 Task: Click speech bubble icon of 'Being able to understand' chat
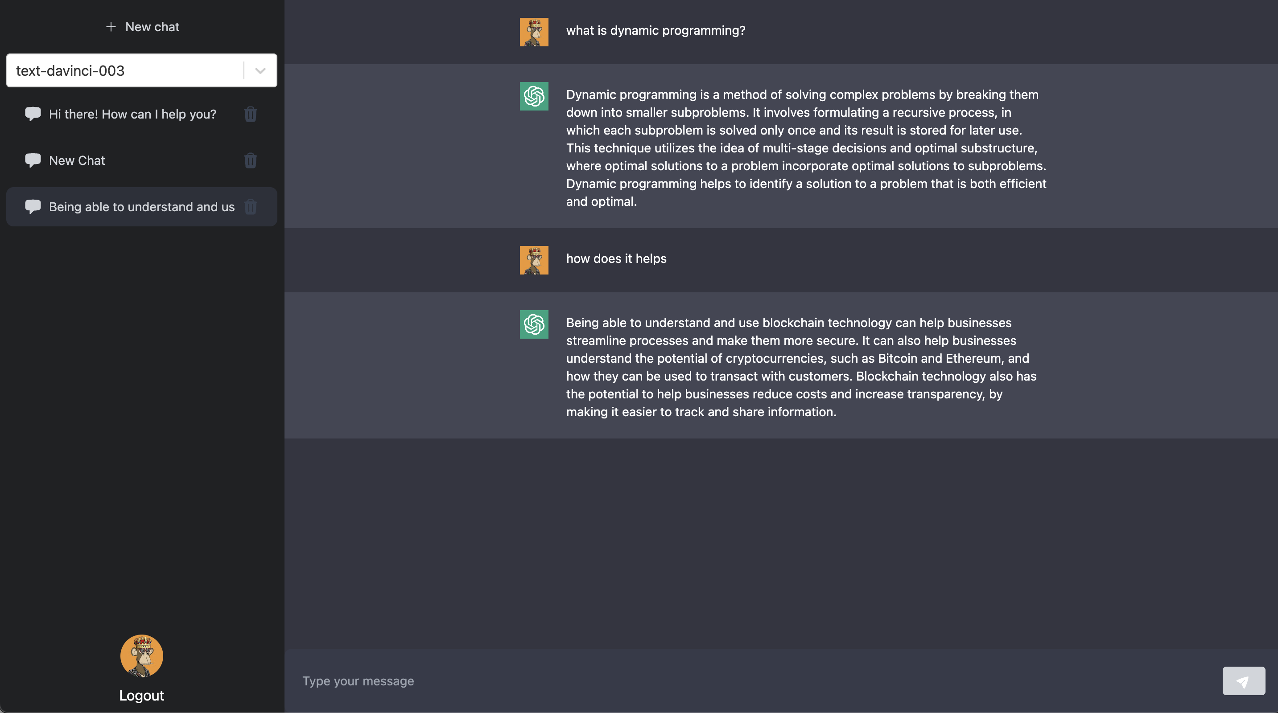point(33,206)
